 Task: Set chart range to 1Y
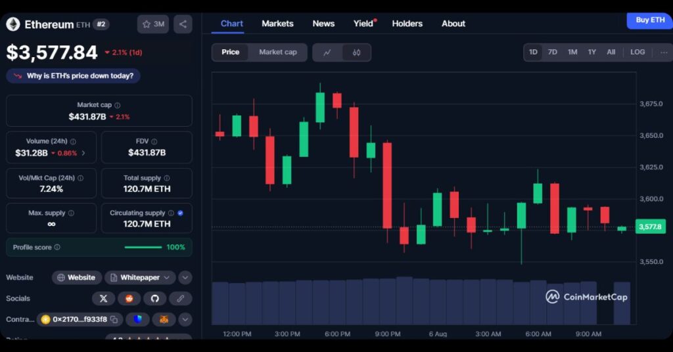pyautogui.click(x=592, y=53)
